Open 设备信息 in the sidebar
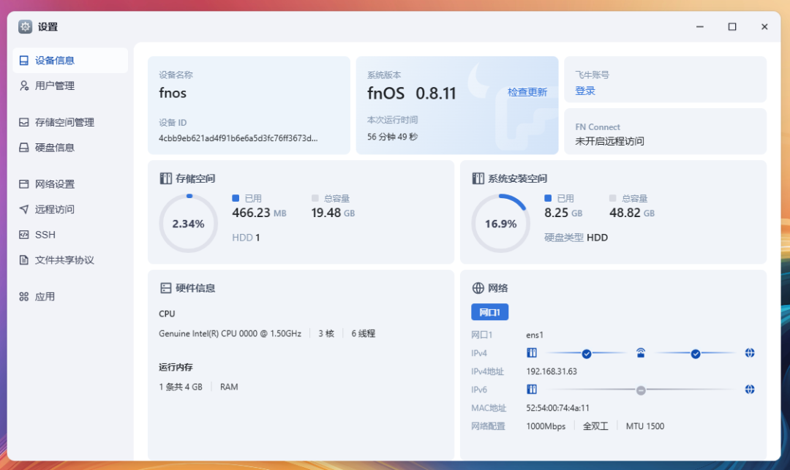This screenshot has width=790, height=470. [x=70, y=61]
